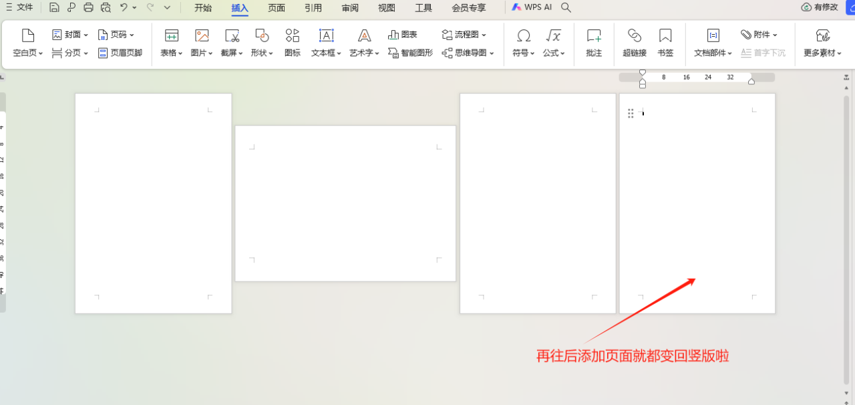
Task: Click the 图标 icon library button
Action: (292, 43)
